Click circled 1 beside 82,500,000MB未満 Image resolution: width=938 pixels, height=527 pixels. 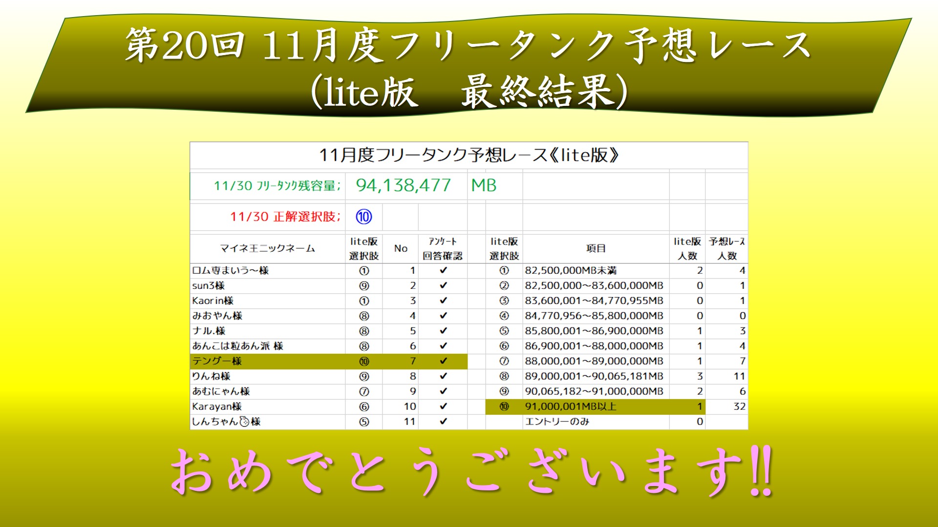tap(504, 271)
